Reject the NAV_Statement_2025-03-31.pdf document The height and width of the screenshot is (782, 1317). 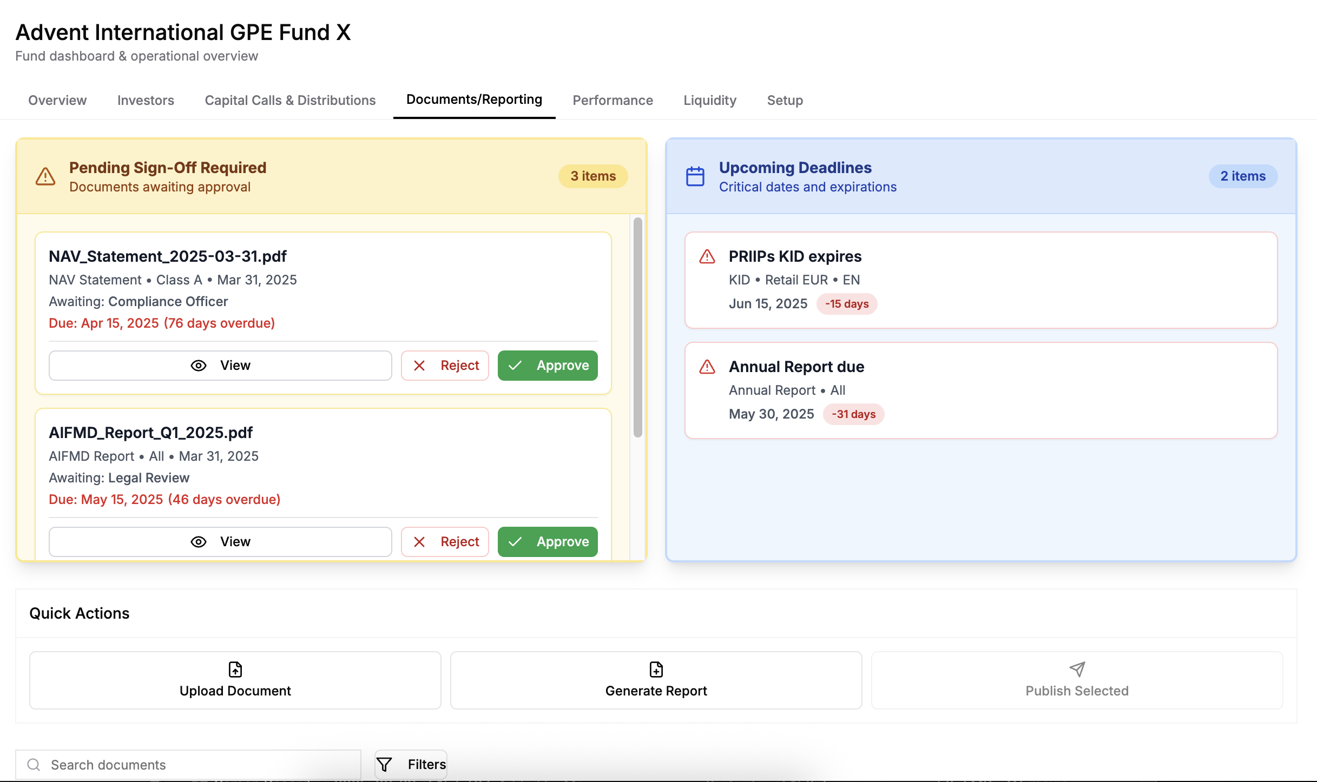(x=445, y=366)
